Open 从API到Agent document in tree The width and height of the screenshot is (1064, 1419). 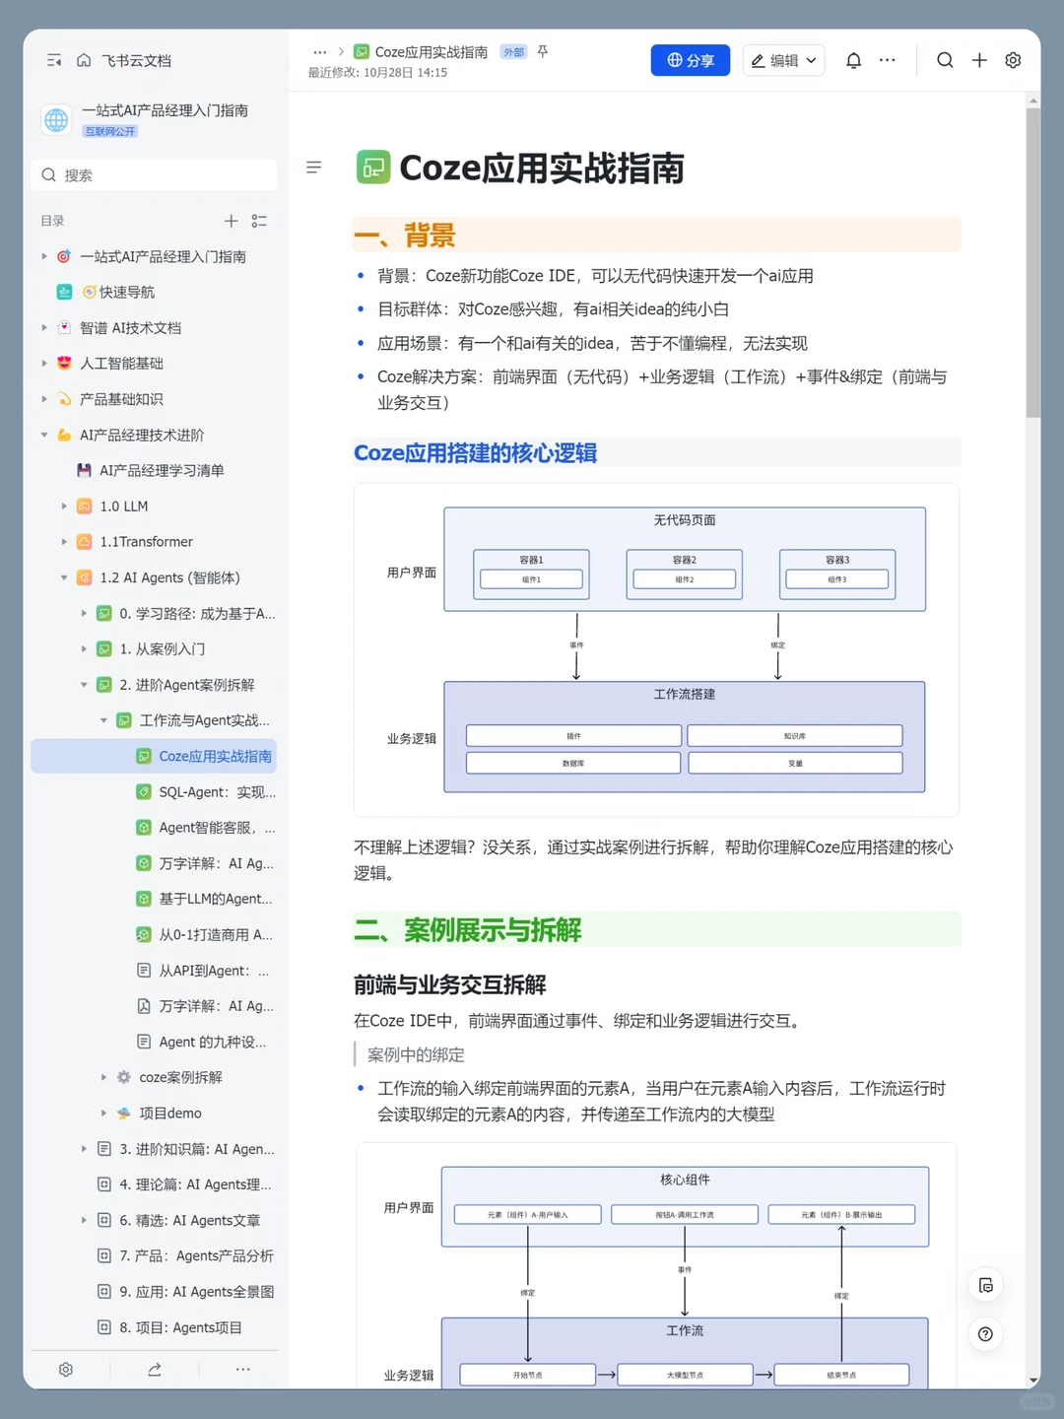214,971
